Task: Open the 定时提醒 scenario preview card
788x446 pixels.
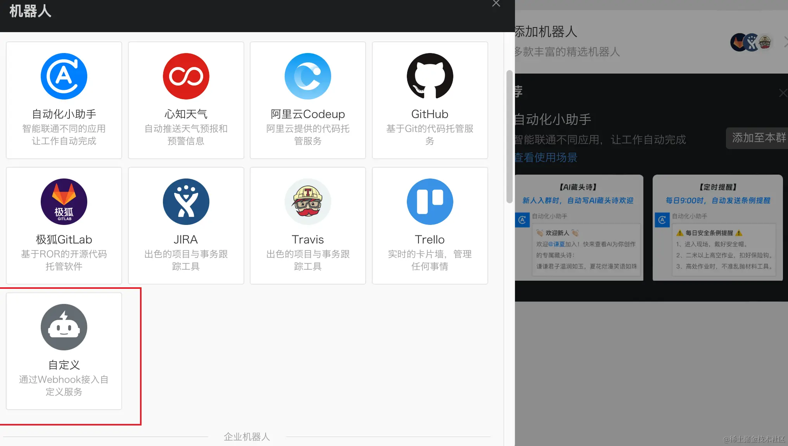Action: pyautogui.click(x=717, y=228)
